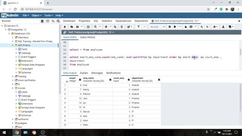Switch to the Statistics tab
This screenshot has height=136, width=242.
107,21
